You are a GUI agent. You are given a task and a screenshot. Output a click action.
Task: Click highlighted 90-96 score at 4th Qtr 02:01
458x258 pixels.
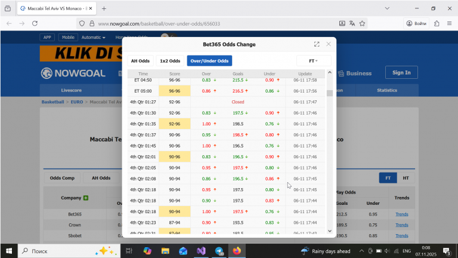pyautogui.click(x=175, y=157)
